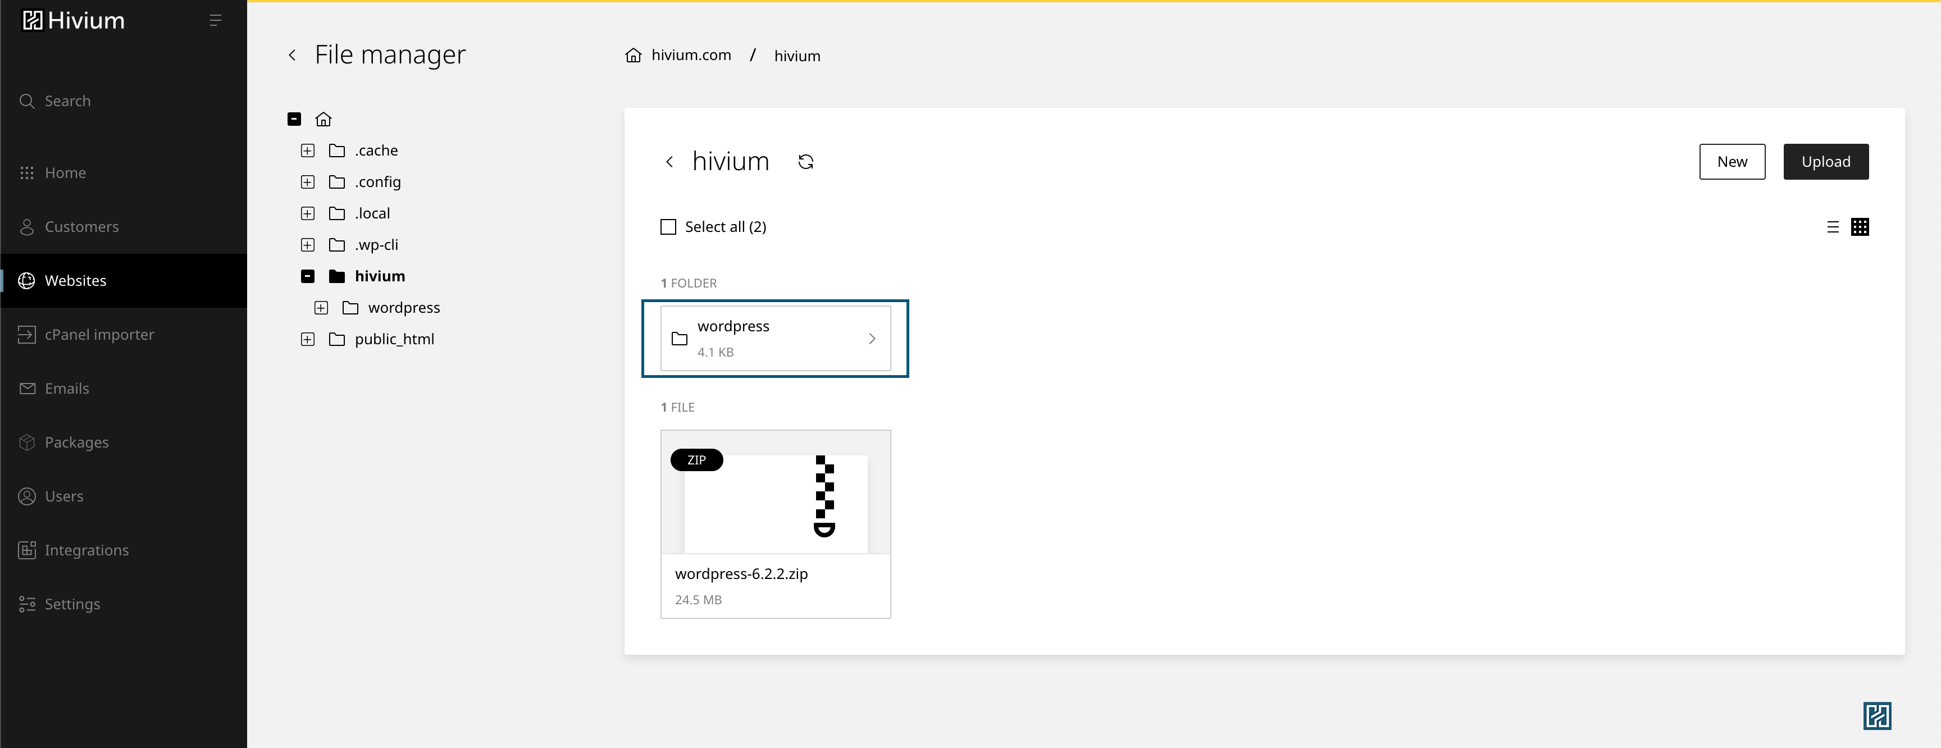This screenshot has width=1941, height=748.
Task: Switch to grid view
Action: click(1860, 227)
